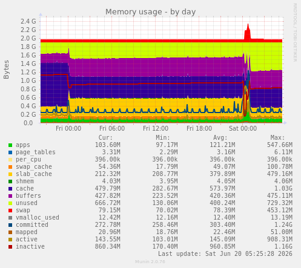Click the 'committed' legend label
Image resolution: width=301 pixels, height=268 pixels.
(x=32, y=225)
